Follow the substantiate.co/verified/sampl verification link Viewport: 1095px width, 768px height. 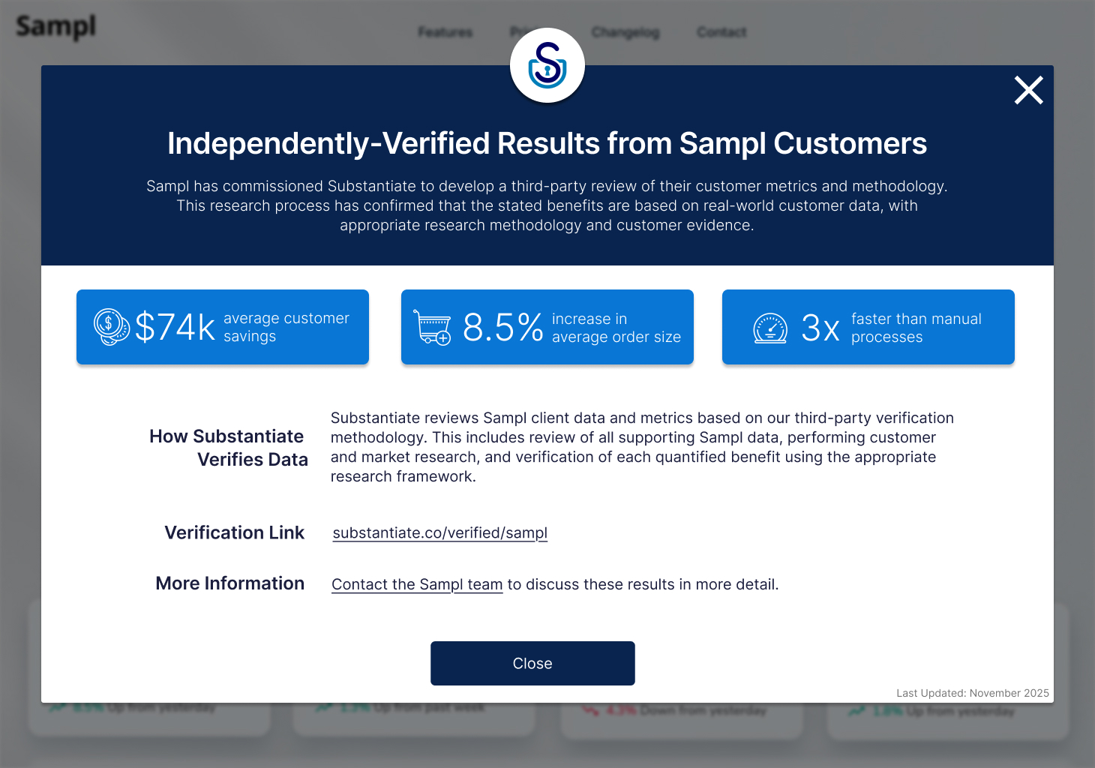pyautogui.click(x=439, y=532)
